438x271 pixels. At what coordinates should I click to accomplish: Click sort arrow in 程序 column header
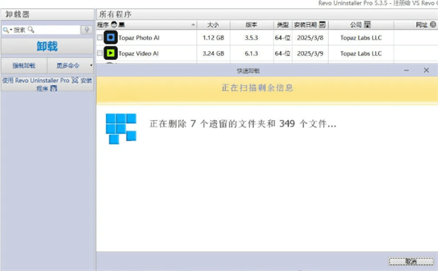click(193, 24)
